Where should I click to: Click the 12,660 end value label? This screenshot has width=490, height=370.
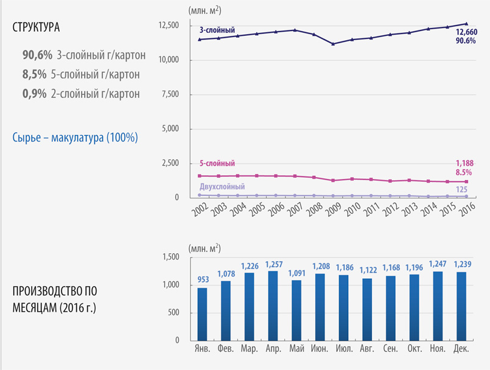click(466, 32)
